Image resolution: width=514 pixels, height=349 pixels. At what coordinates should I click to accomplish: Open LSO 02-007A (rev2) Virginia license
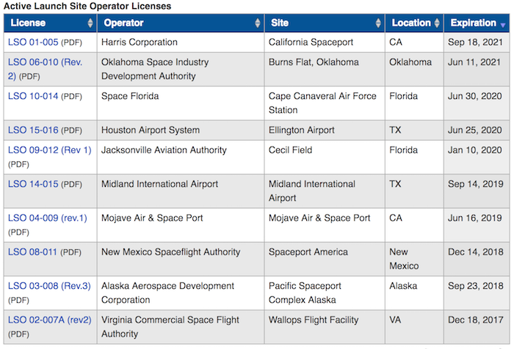coord(49,320)
